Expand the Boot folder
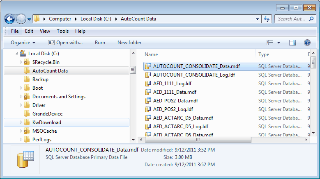320x179 pixels. click(x=21, y=88)
